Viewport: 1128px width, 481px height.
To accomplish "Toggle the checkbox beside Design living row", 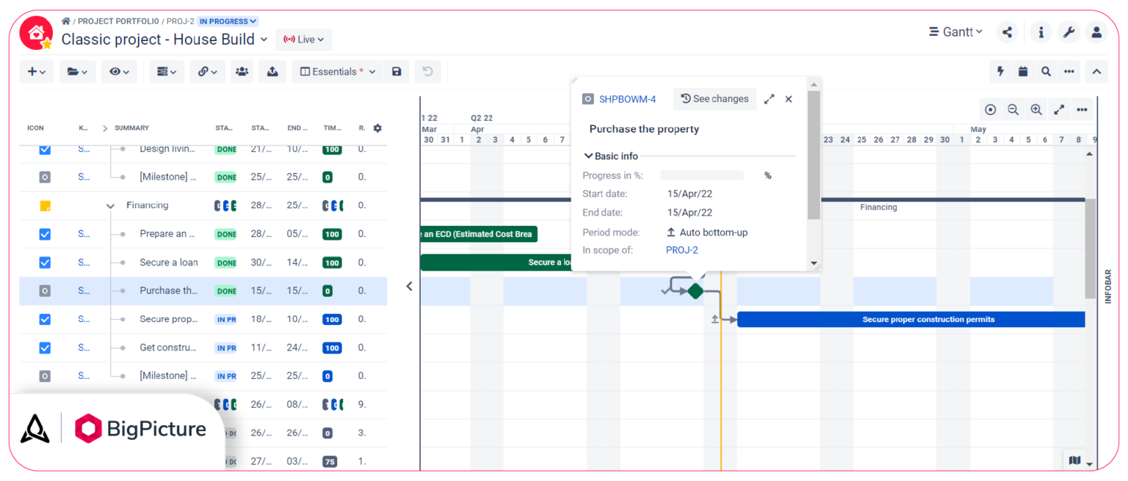I will tap(45, 149).
